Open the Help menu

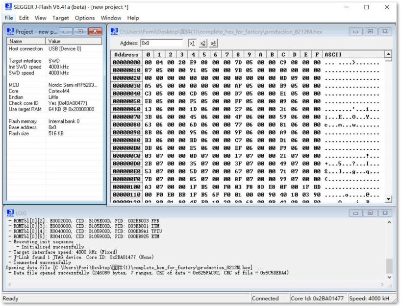(133, 18)
